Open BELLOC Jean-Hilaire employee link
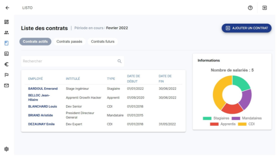 point(39,97)
